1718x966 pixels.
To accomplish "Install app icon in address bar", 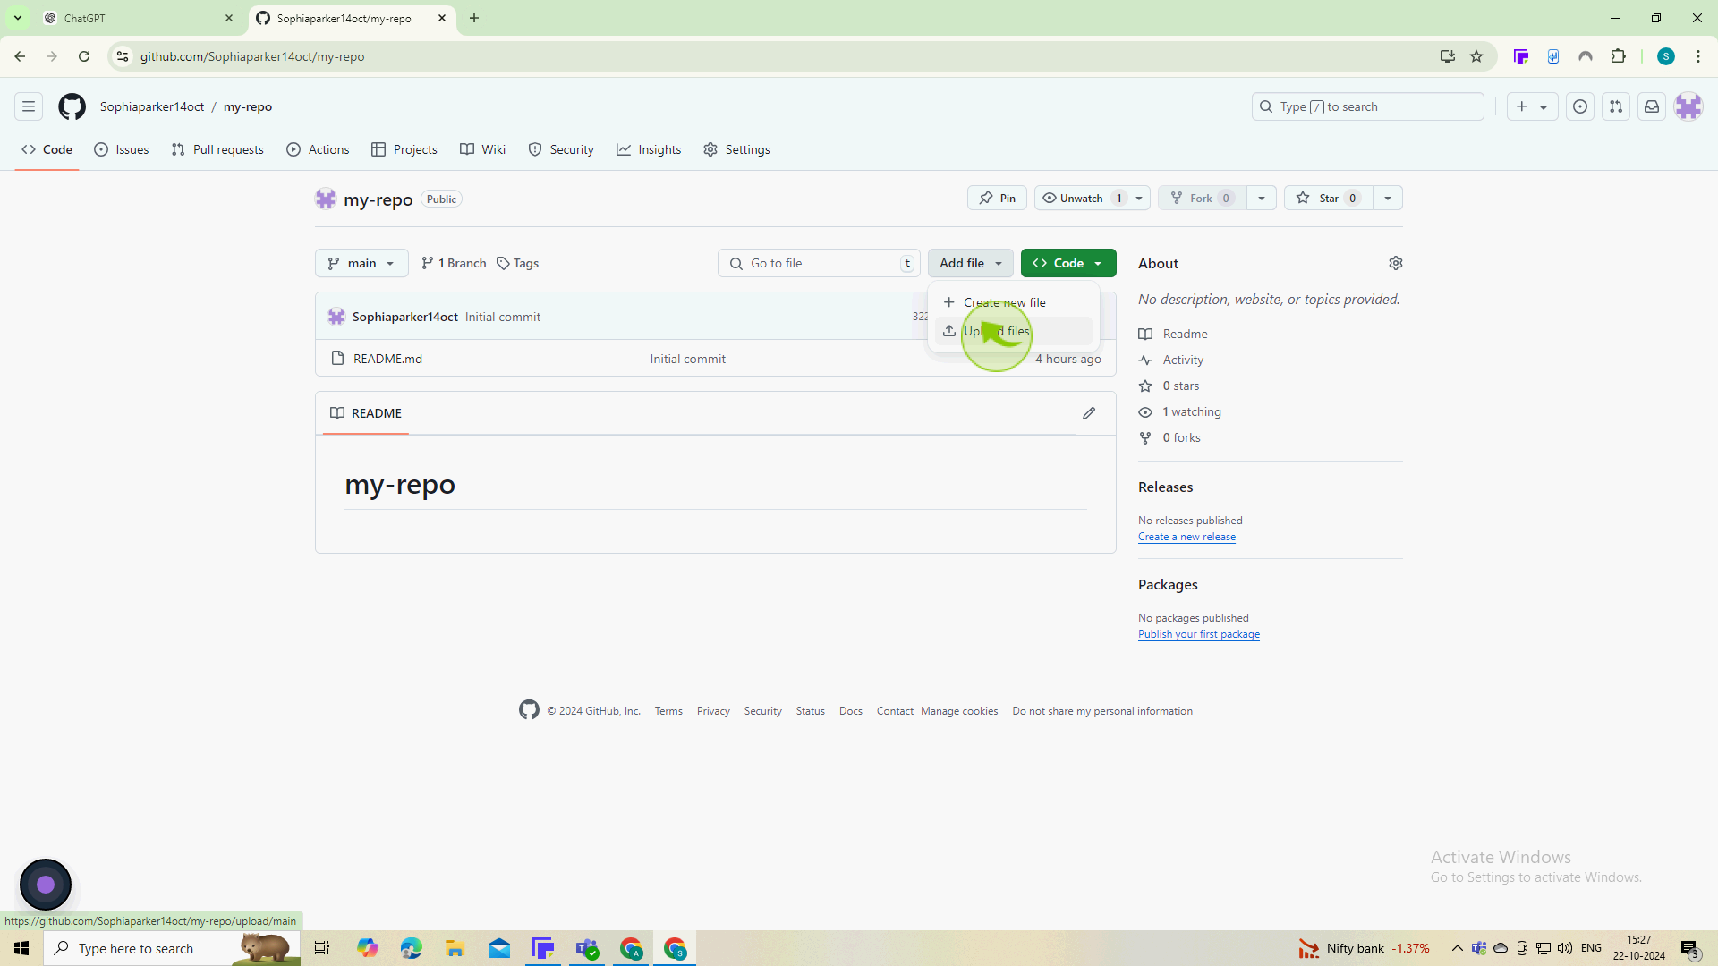I will 1448,56.
